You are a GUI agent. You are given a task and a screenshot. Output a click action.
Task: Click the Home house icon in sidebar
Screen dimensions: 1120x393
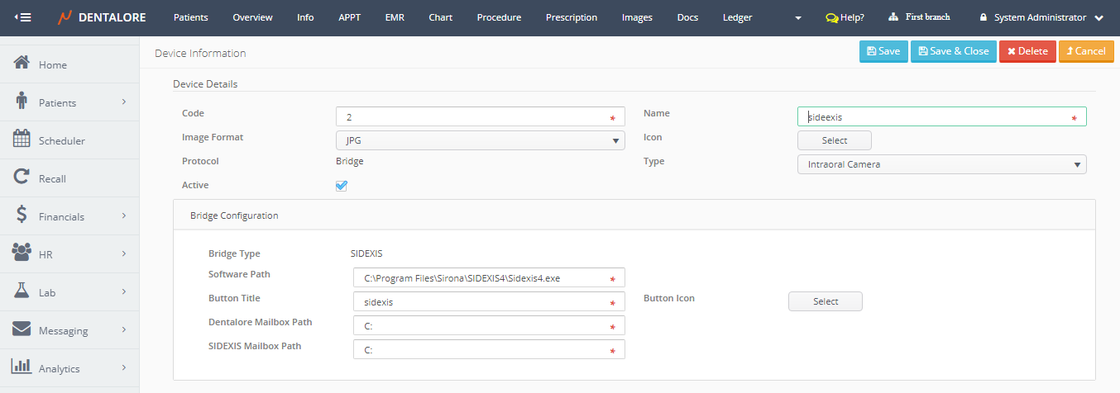point(22,64)
